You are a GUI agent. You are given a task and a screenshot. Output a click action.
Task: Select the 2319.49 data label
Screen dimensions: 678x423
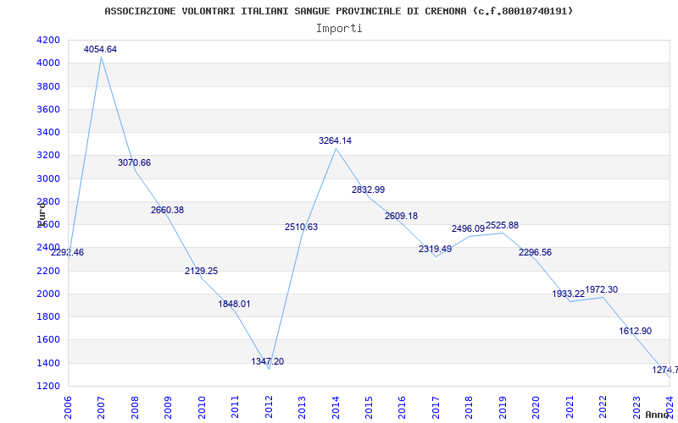(x=435, y=249)
